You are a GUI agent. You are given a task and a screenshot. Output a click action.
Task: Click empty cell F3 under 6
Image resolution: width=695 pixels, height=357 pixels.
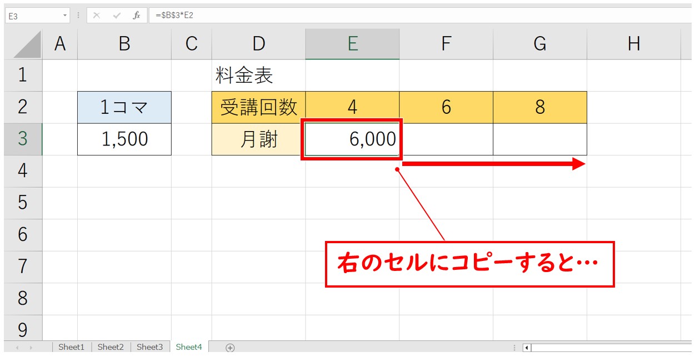446,139
